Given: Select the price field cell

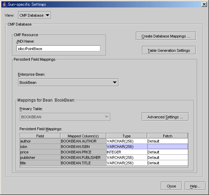Looking at the screenshot, I should [40, 152].
